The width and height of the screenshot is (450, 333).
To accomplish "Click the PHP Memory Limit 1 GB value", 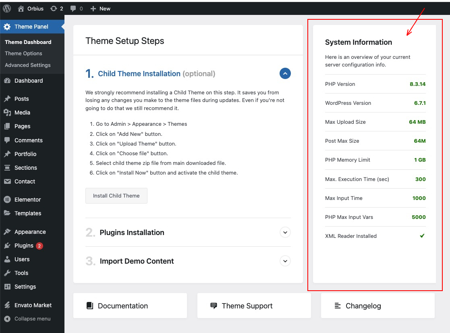I will coord(420,160).
